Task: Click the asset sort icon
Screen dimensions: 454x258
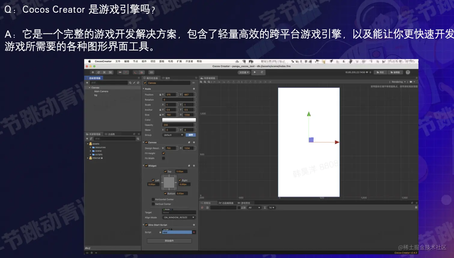Action: 91,139
